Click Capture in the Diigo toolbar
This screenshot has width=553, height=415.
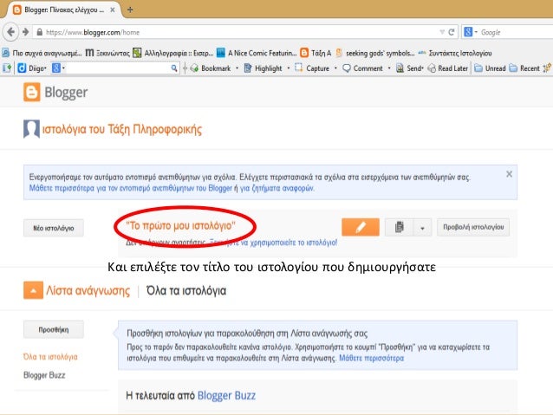click(x=312, y=68)
